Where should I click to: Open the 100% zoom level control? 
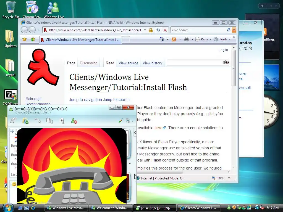click(218, 178)
